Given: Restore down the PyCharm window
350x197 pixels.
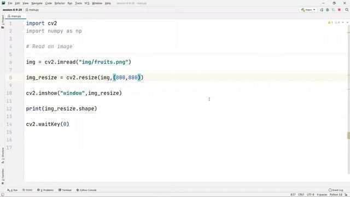Looking at the screenshot, I should coord(334,3).
